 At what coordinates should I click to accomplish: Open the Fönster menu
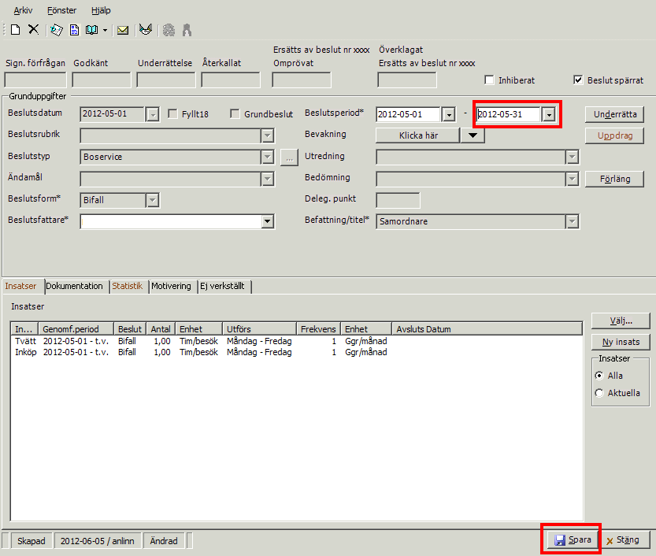point(62,10)
